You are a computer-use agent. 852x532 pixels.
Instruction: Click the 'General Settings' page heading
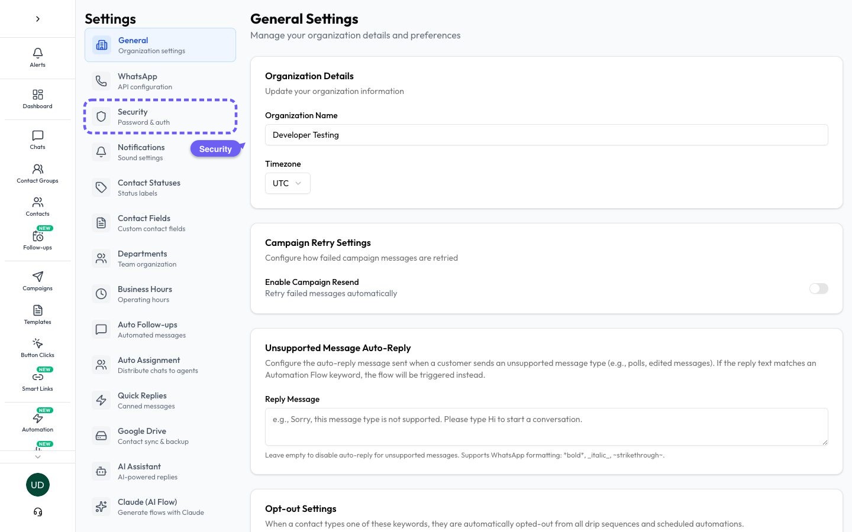click(304, 19)
